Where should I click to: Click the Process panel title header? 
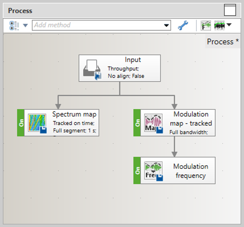(20, 11)
